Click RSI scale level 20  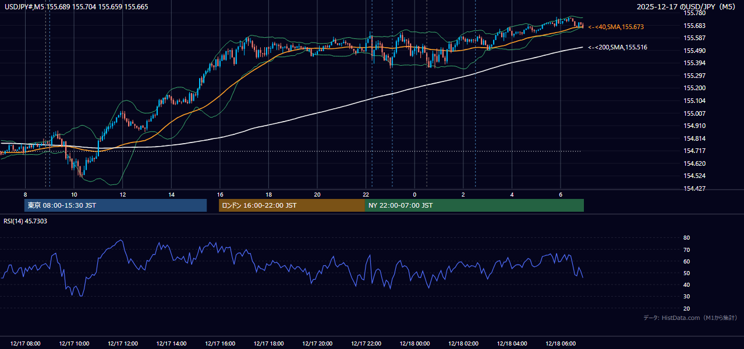pyautogui.click(x=686, y=308)
